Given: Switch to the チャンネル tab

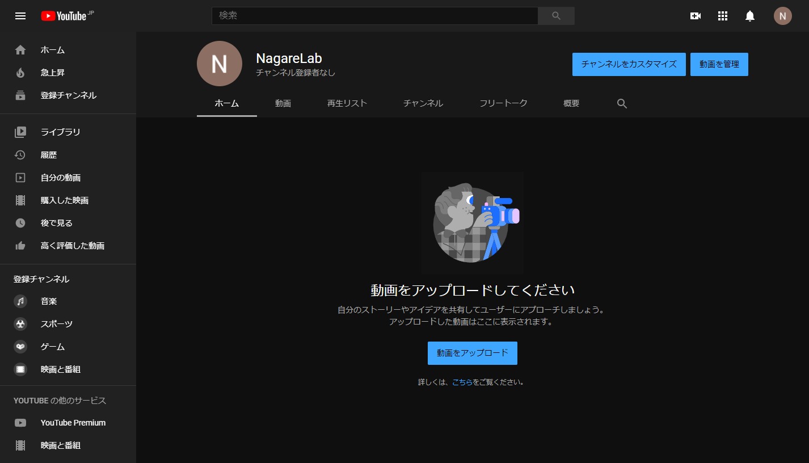Looking at the screenshot, I should pyautogui.click(x=423, y=103).
